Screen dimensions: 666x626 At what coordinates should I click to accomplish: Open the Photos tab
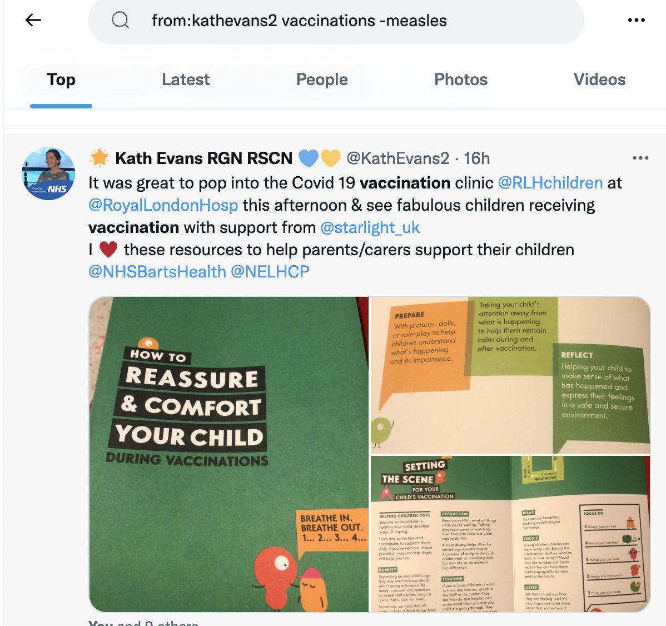coord(461,80)
